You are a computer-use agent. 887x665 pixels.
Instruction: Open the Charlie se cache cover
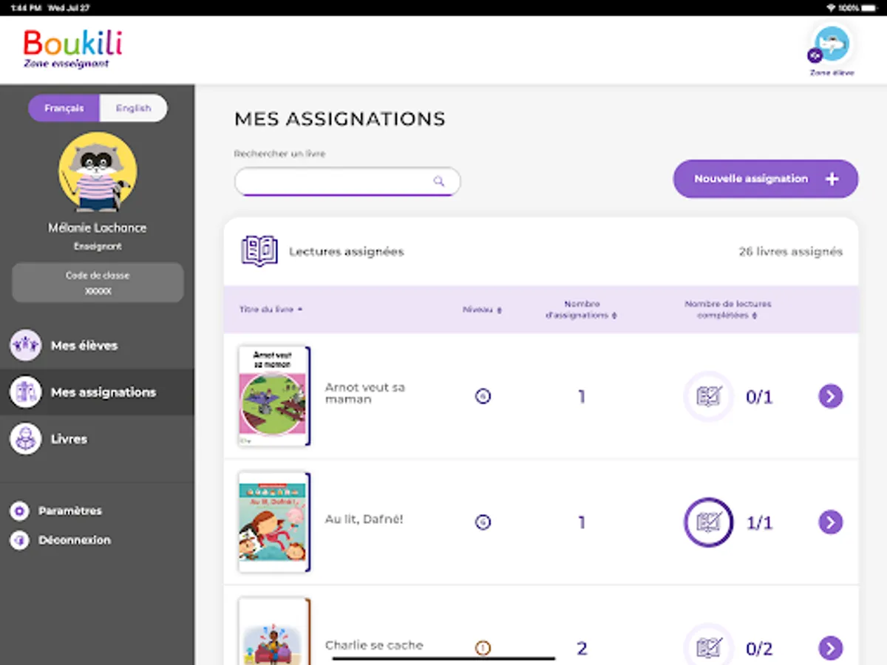coord(274,632)
